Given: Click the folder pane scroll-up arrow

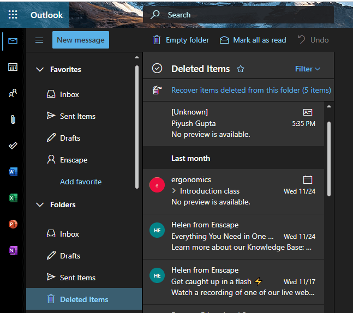Looking at the screenshot, I should pyautogui.click(x=136, y=57).
